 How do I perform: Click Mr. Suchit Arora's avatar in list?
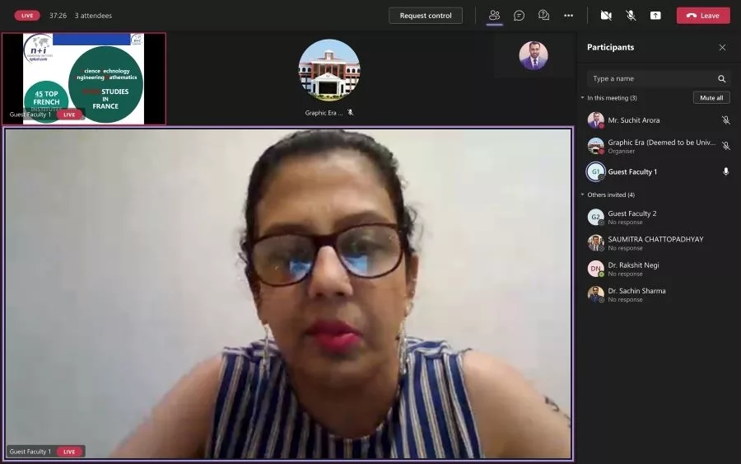(595, 120)
